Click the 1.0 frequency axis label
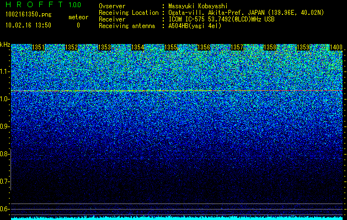347x220 pixels. (x=4, y=99)
